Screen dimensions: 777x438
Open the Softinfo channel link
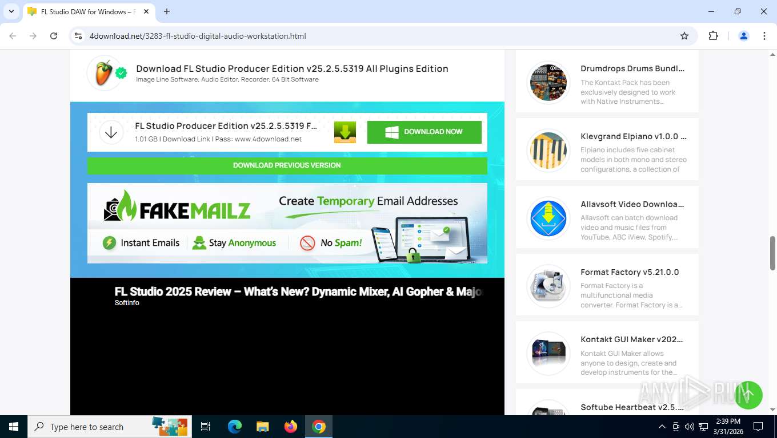pyautogui.click(x=127, y=303)
